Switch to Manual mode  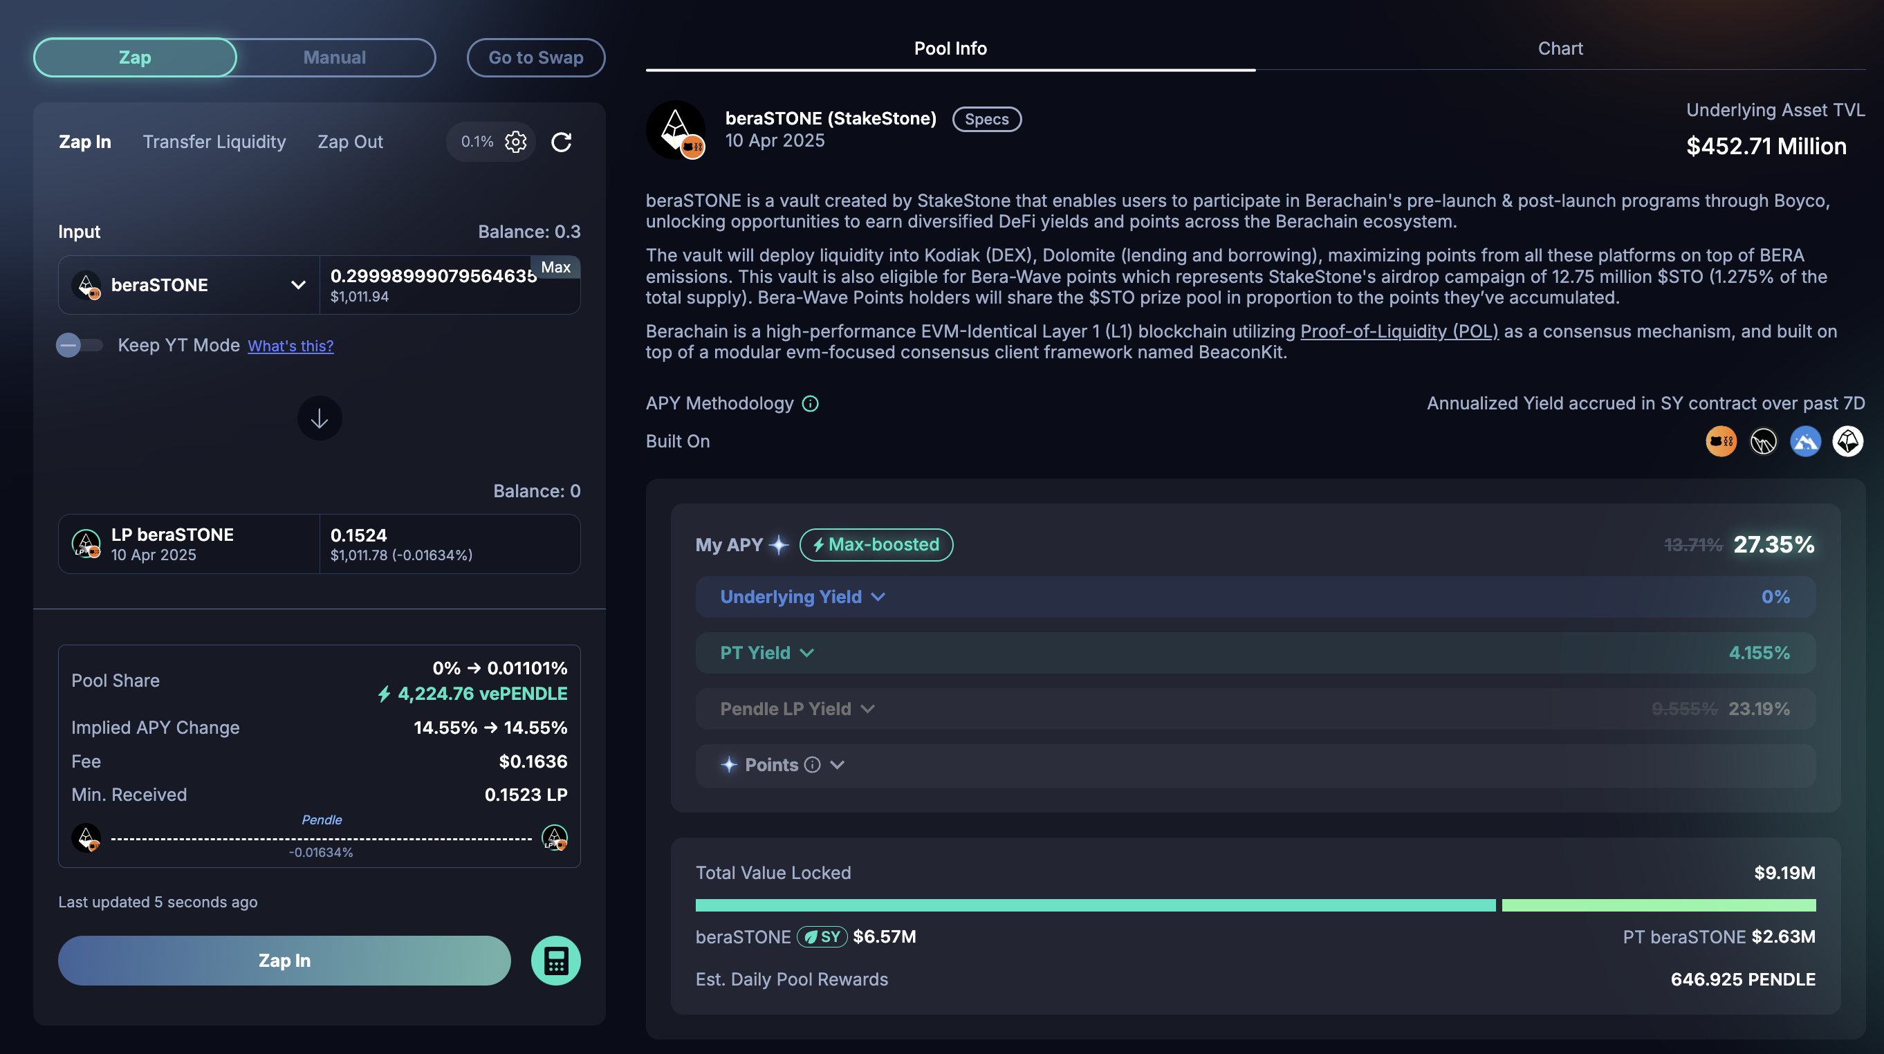point(334,58)
